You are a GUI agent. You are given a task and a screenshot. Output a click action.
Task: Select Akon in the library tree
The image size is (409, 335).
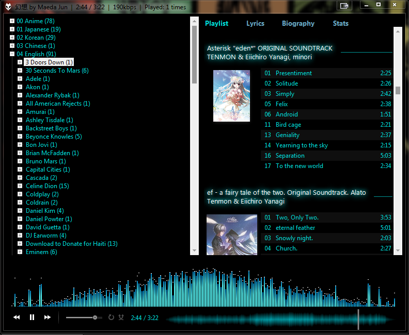[37, 87]
